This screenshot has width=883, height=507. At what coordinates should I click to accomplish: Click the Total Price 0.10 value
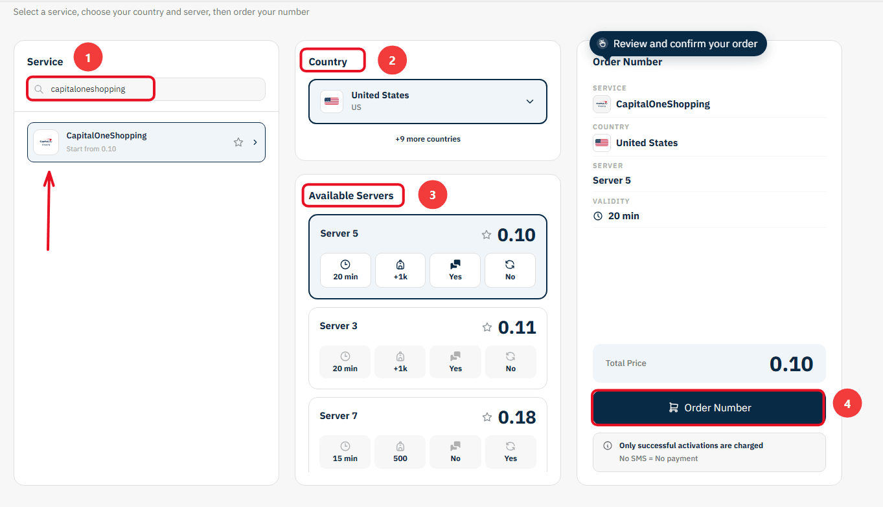(x=791, y=363)
